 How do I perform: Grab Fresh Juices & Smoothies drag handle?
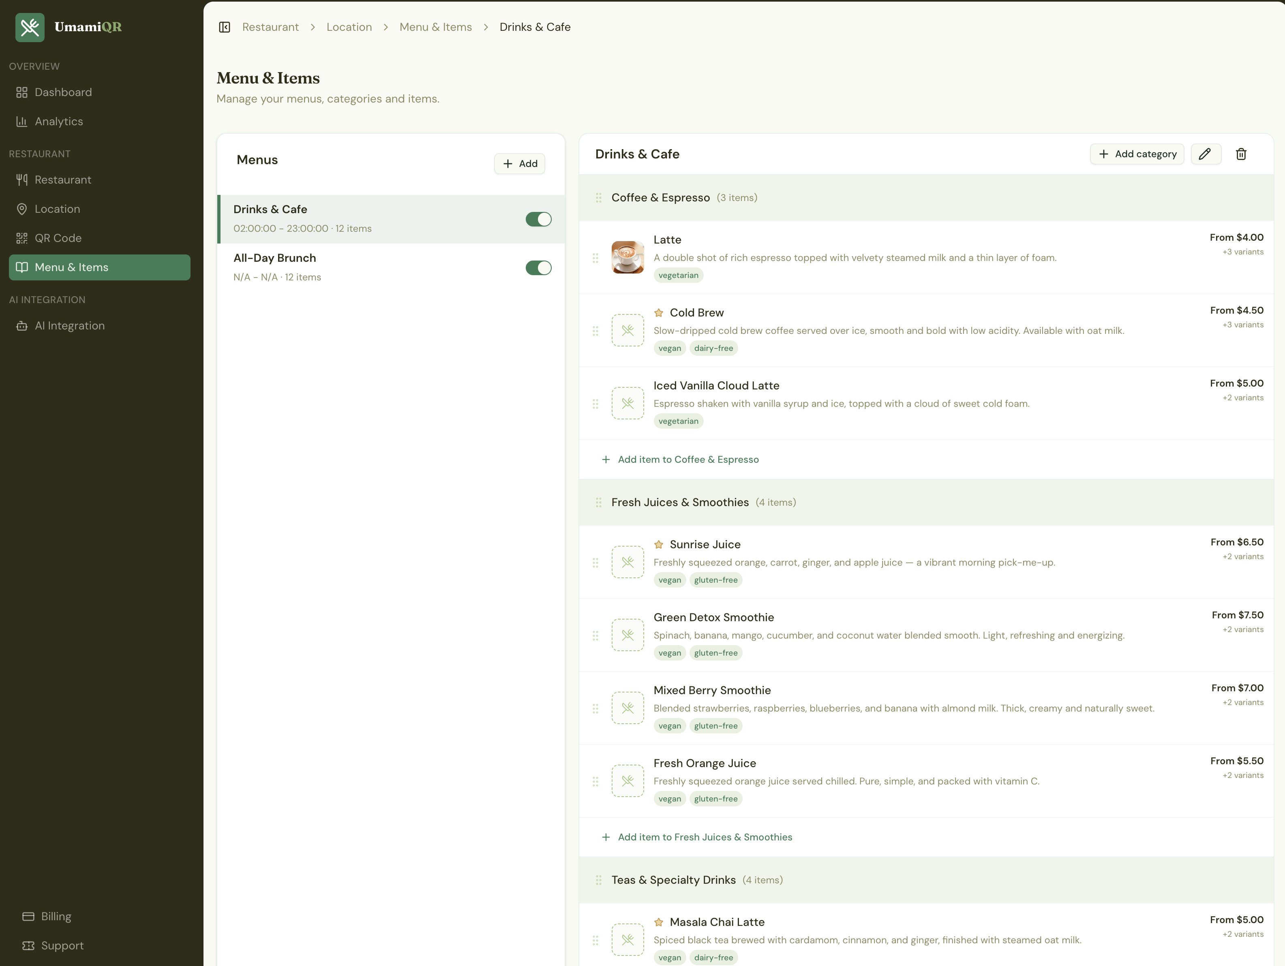click(x=598, y=503)
